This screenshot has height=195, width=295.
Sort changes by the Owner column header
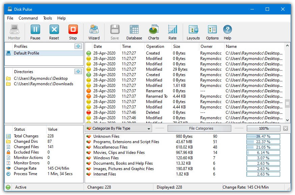212,46
